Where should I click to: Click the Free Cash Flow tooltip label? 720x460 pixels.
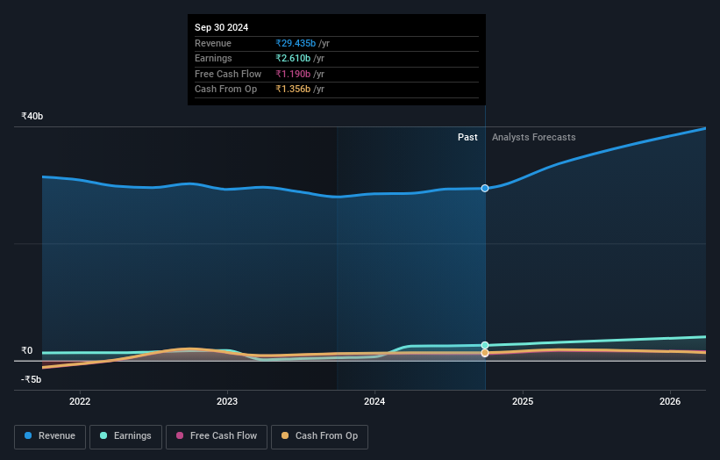coord(228,74)
